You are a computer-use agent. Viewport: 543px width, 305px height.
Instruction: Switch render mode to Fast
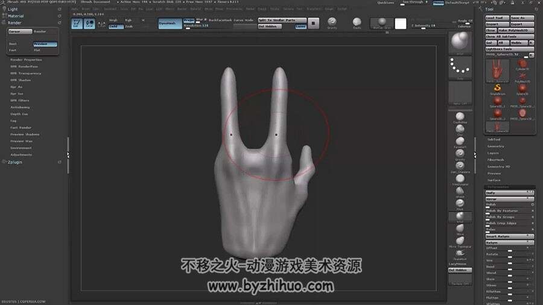tap(13, 50)
